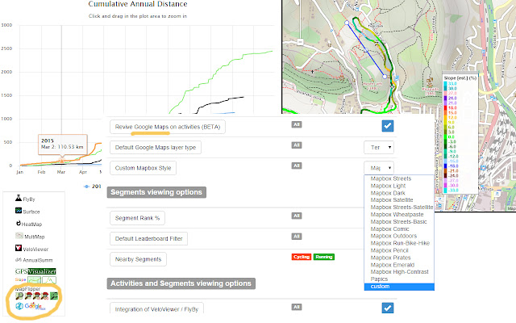This screenshot has width=516, height=323.
Task: Toggle the Running tag for Nearby Segments
Action: click(x=325, y=256)
